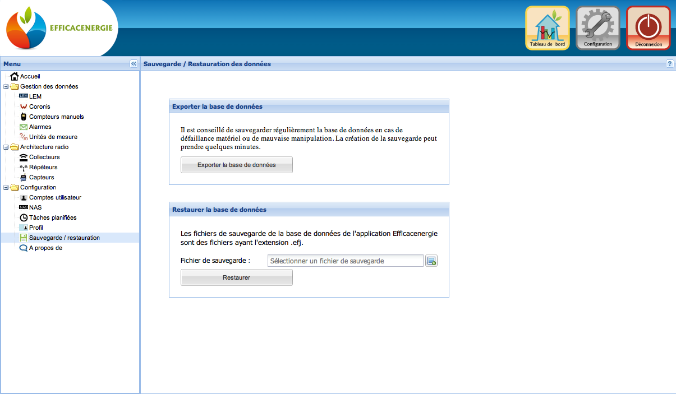Open Alarmes entry in menu
This screenshot has height=394, width=676.
[x=40, y=127]
